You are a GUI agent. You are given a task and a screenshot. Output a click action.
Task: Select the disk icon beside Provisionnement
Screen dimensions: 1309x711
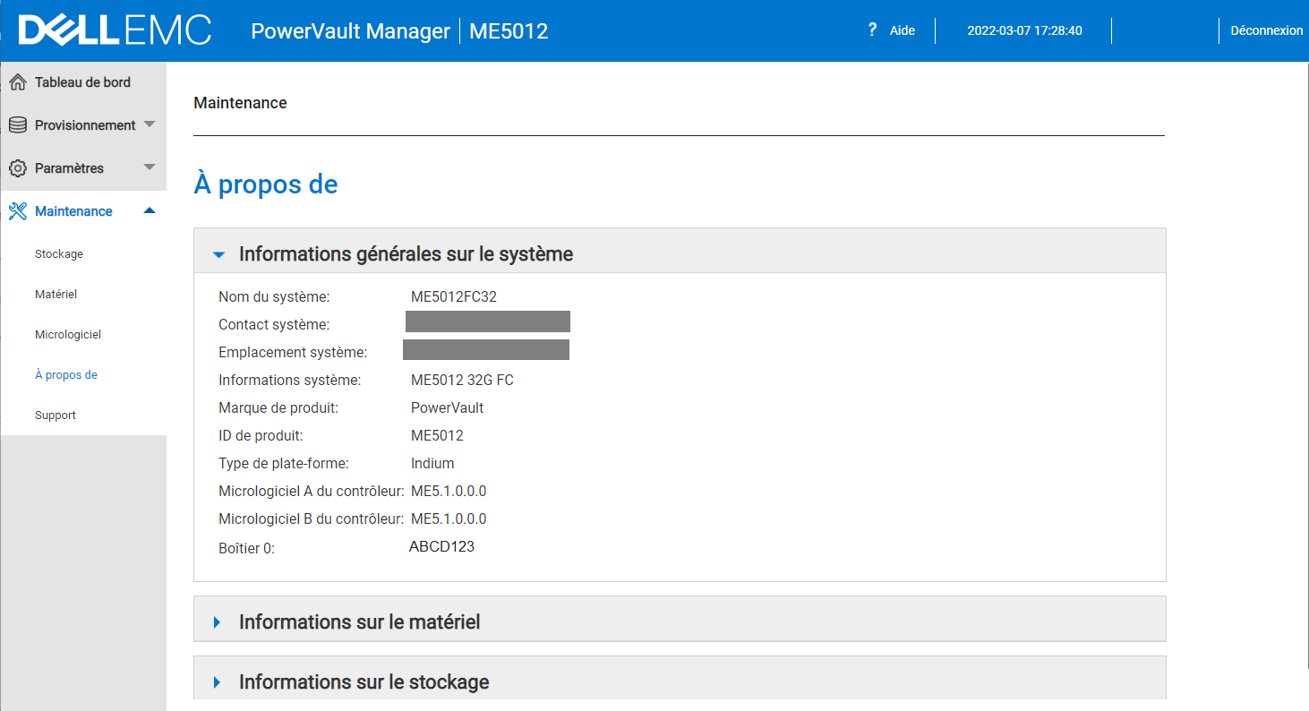pos(16,124)
